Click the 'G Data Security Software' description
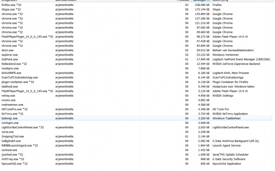 (229, 159)
